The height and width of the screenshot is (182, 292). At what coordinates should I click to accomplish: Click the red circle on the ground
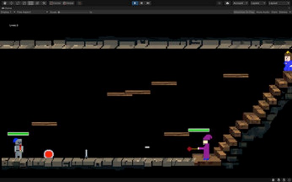coord(49,154)
